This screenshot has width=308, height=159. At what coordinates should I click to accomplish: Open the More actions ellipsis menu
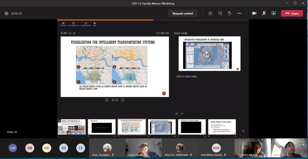[239, 13]
